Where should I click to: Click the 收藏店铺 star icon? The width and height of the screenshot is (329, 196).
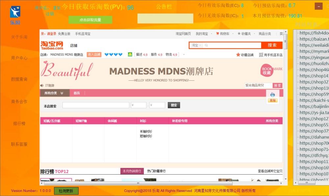tap(238, 55)
